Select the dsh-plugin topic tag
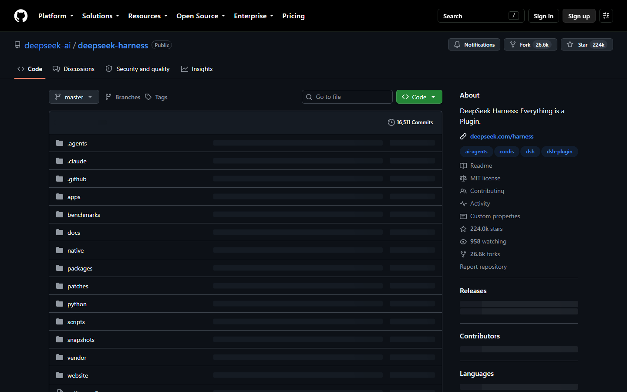The height and width of the screenshot is (392, 627). click(x=560, y=152)
